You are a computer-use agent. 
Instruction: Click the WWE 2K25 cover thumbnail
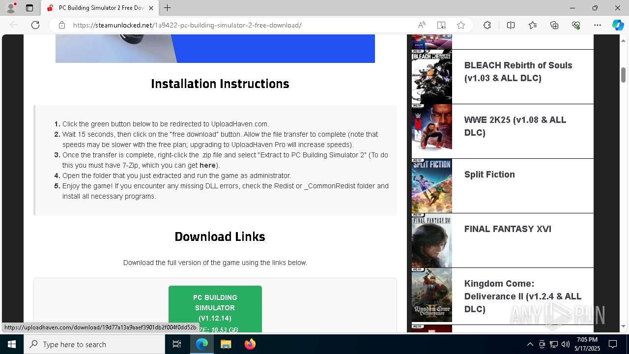432,131
